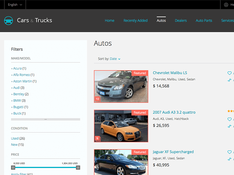234x175 pixels.
Task: Open the Chevrolet Malibu car photo
Action: [121, 86]
